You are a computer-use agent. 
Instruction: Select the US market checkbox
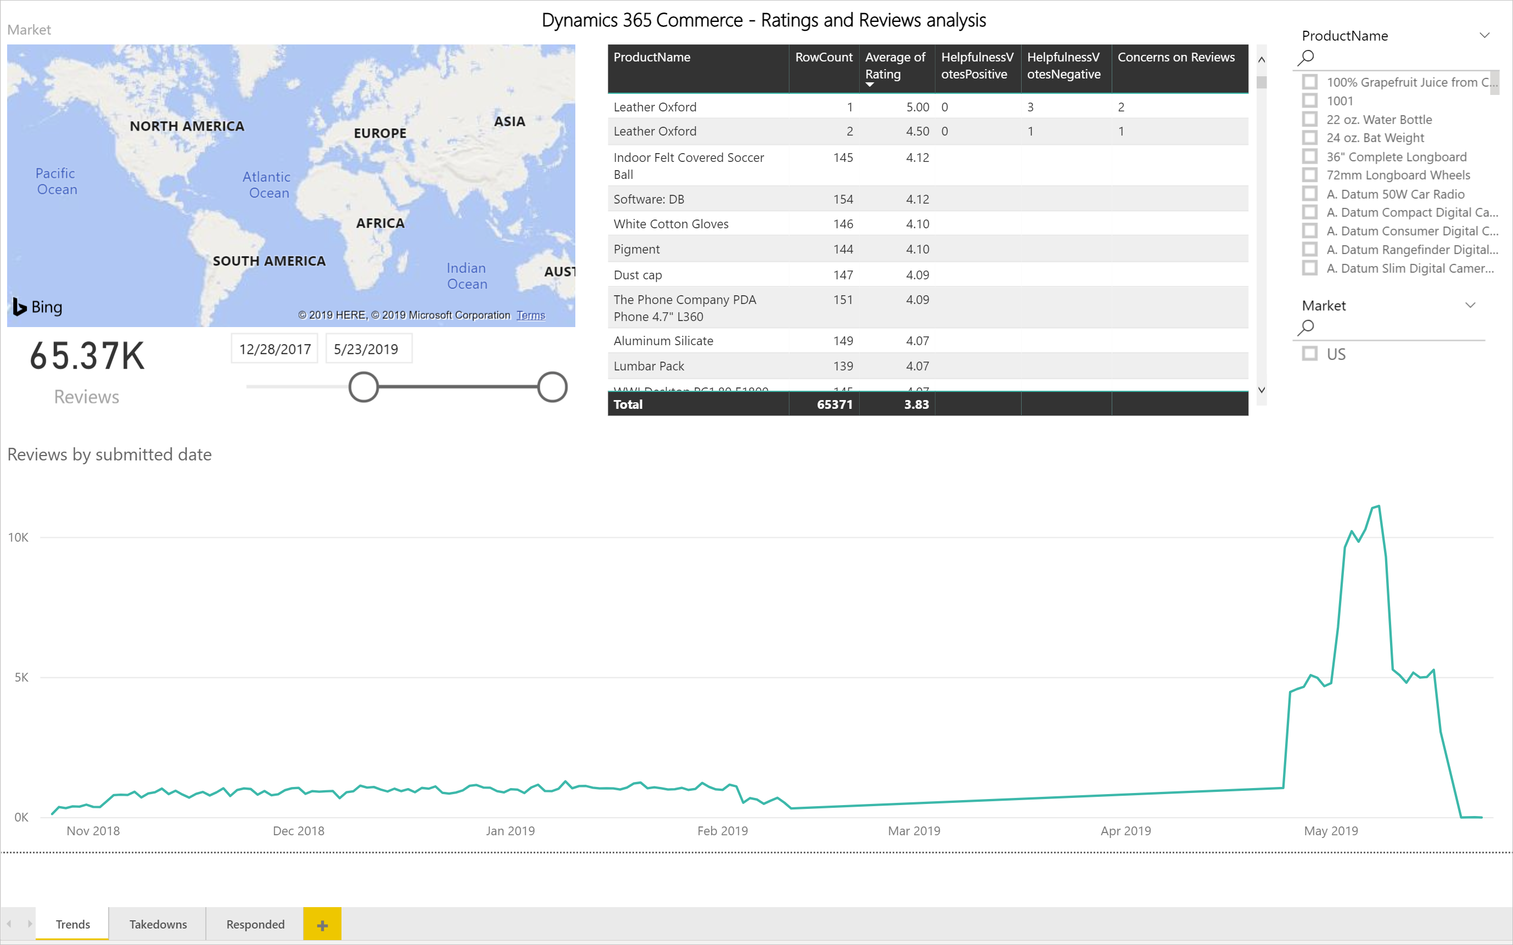pos(1310,354)
